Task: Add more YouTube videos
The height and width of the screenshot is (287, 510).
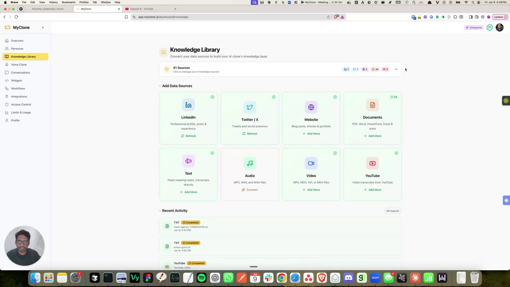Action: coord(373,190)
